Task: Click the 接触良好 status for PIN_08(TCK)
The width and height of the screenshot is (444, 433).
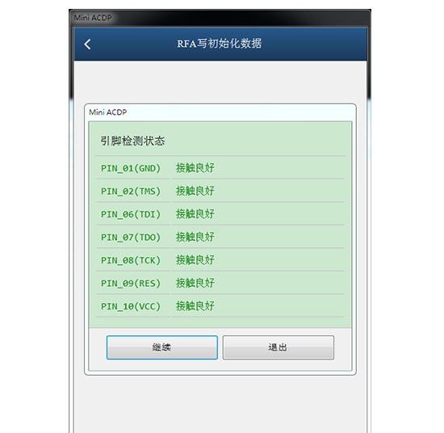Action: (x=195, y=259)
